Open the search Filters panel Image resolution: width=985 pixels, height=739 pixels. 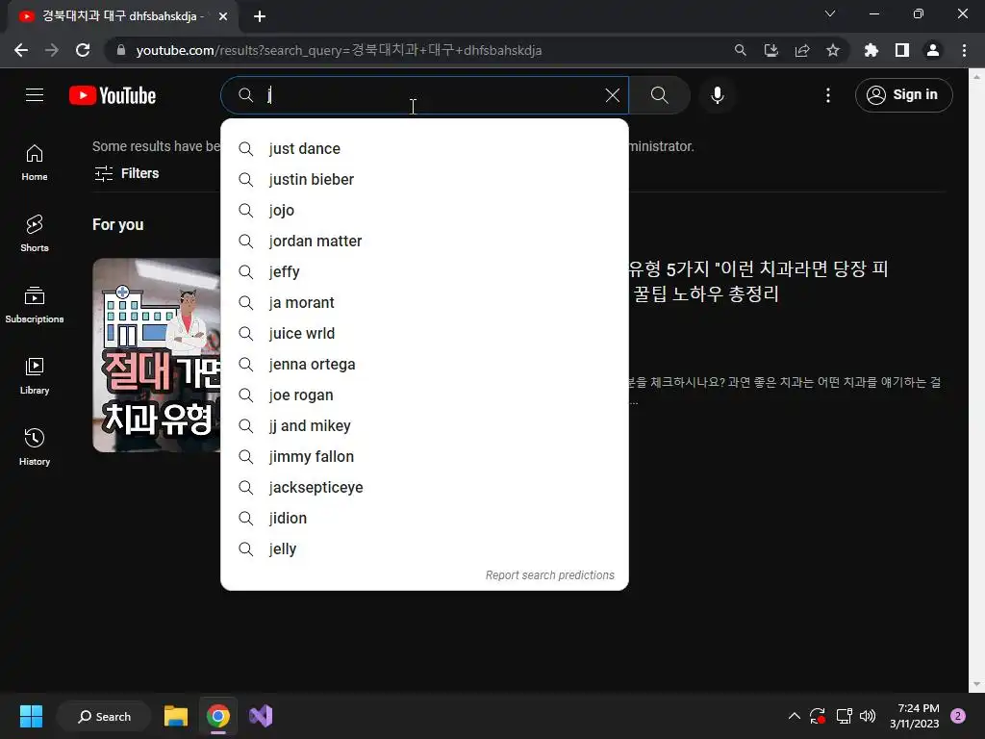(x=126, y=173)
